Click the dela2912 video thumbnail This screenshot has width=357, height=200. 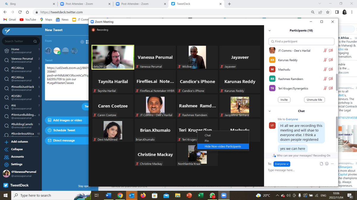(113, 57)
